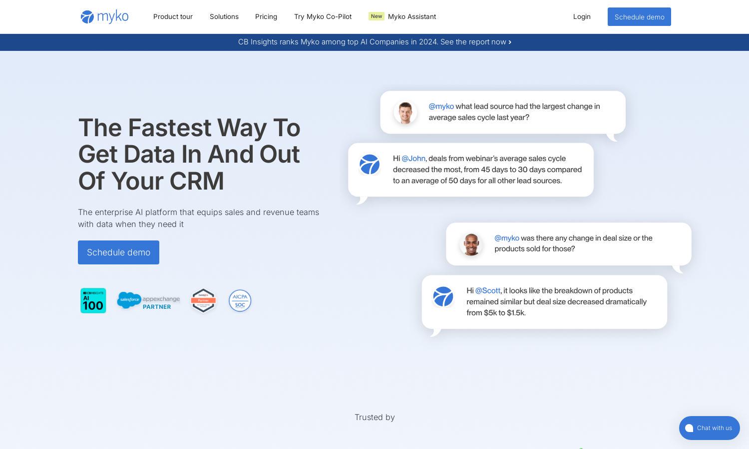Click the @John mention

tap(413, 159)
